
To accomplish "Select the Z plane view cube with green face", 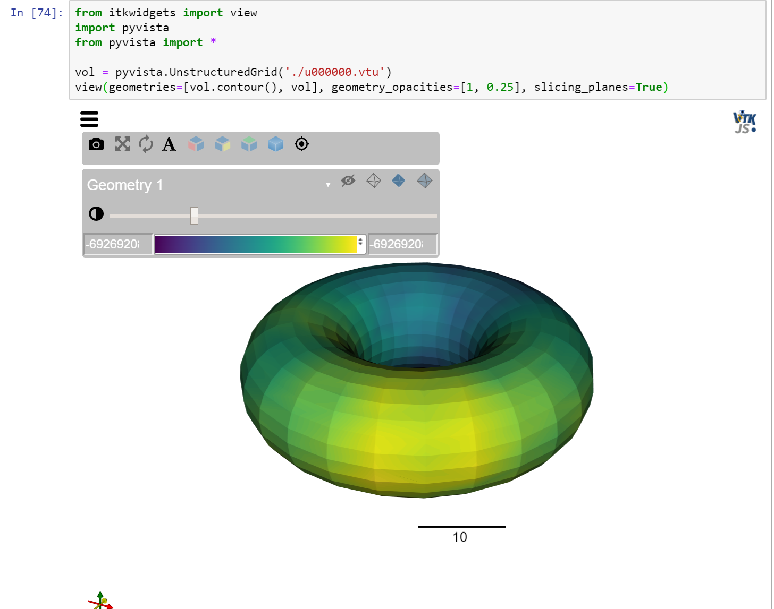I will pos(249,144).
